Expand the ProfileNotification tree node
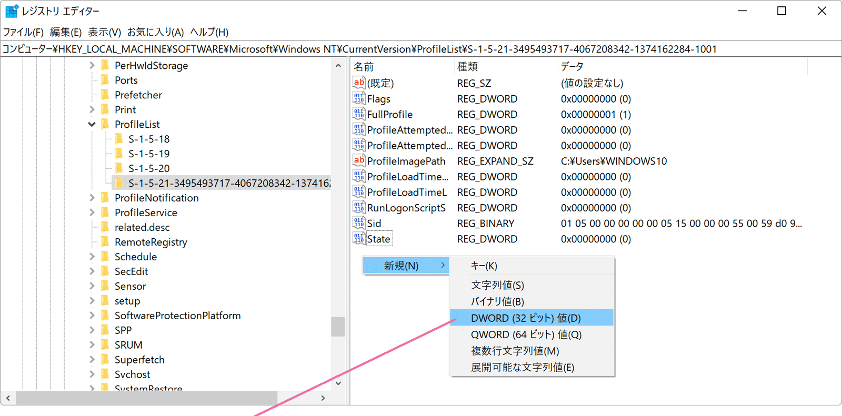The image size is (842, 416). pos(92,198)
